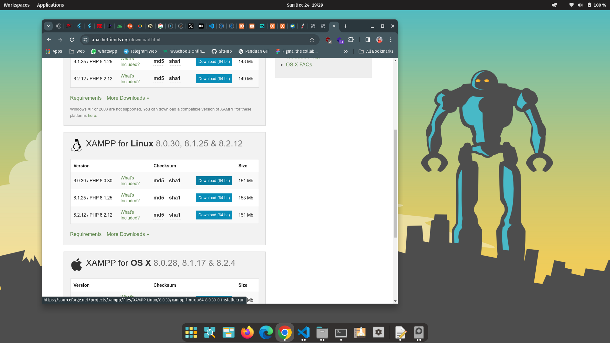The width and height of the screenshot is (610, 343).
Task: Click the page vertical scrollbar thumb
Action: tap(395, 184)
